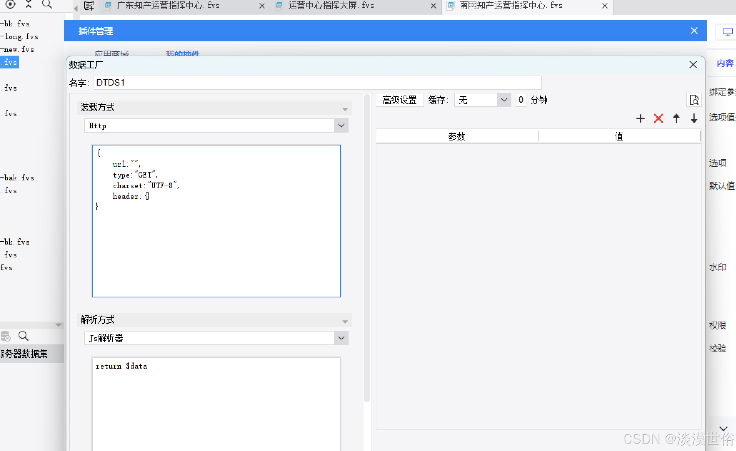
Task: Click the 高级设置 button
Action: pyautogui.click(x=399, y=100)
